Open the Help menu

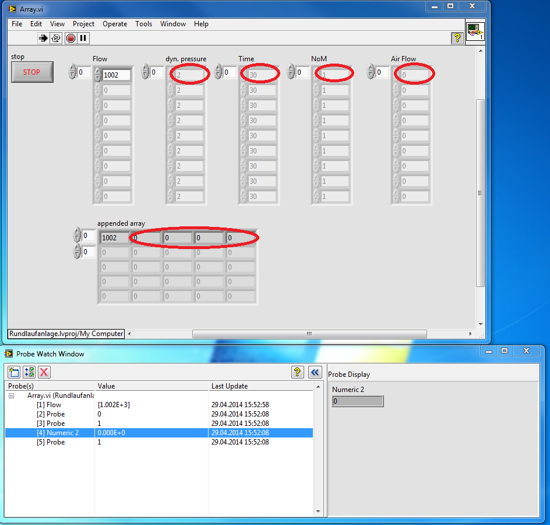201,24
